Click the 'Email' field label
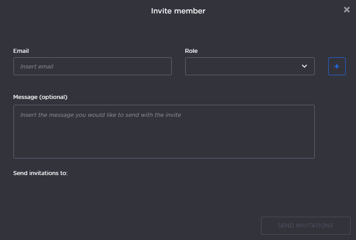356x240 pixels. (21, 51)
